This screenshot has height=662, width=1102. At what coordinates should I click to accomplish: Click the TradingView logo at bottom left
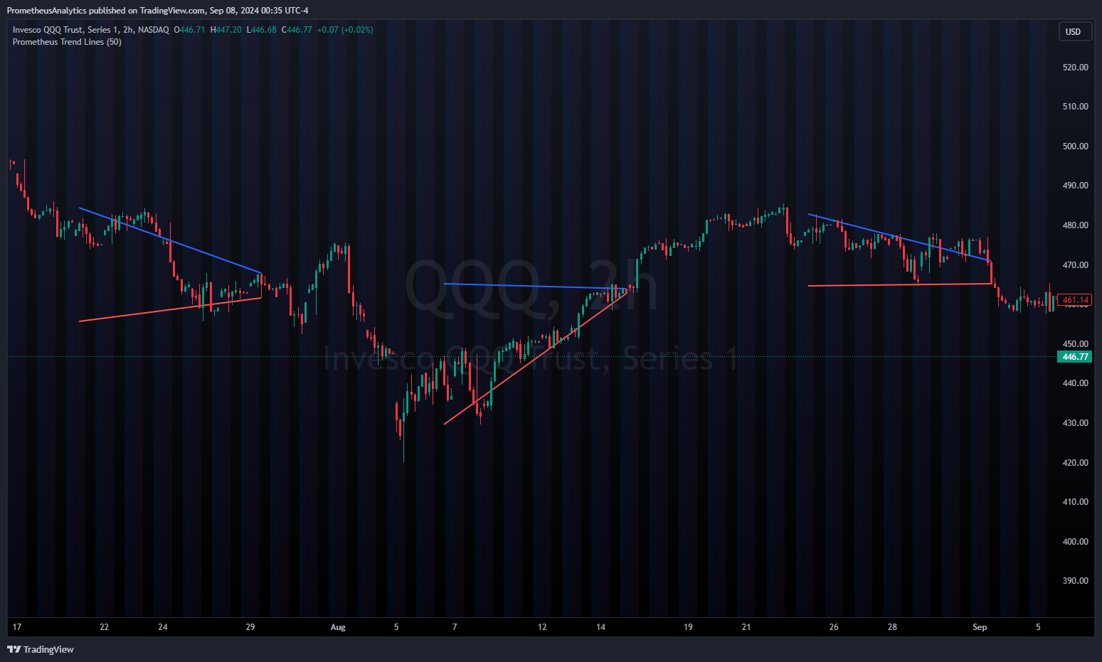pyautogui.click(x=41, y=649)
